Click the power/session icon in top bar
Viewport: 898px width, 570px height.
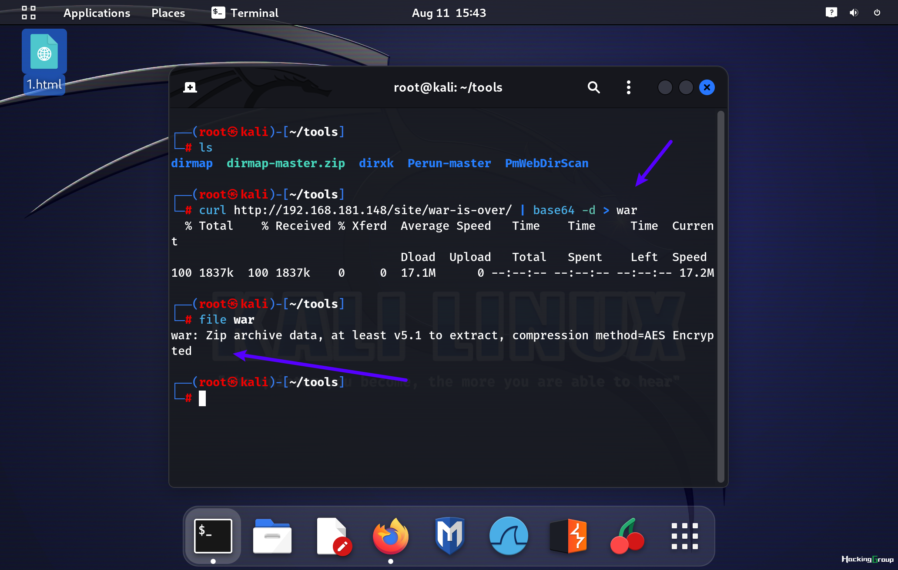(x=877, y=13)
